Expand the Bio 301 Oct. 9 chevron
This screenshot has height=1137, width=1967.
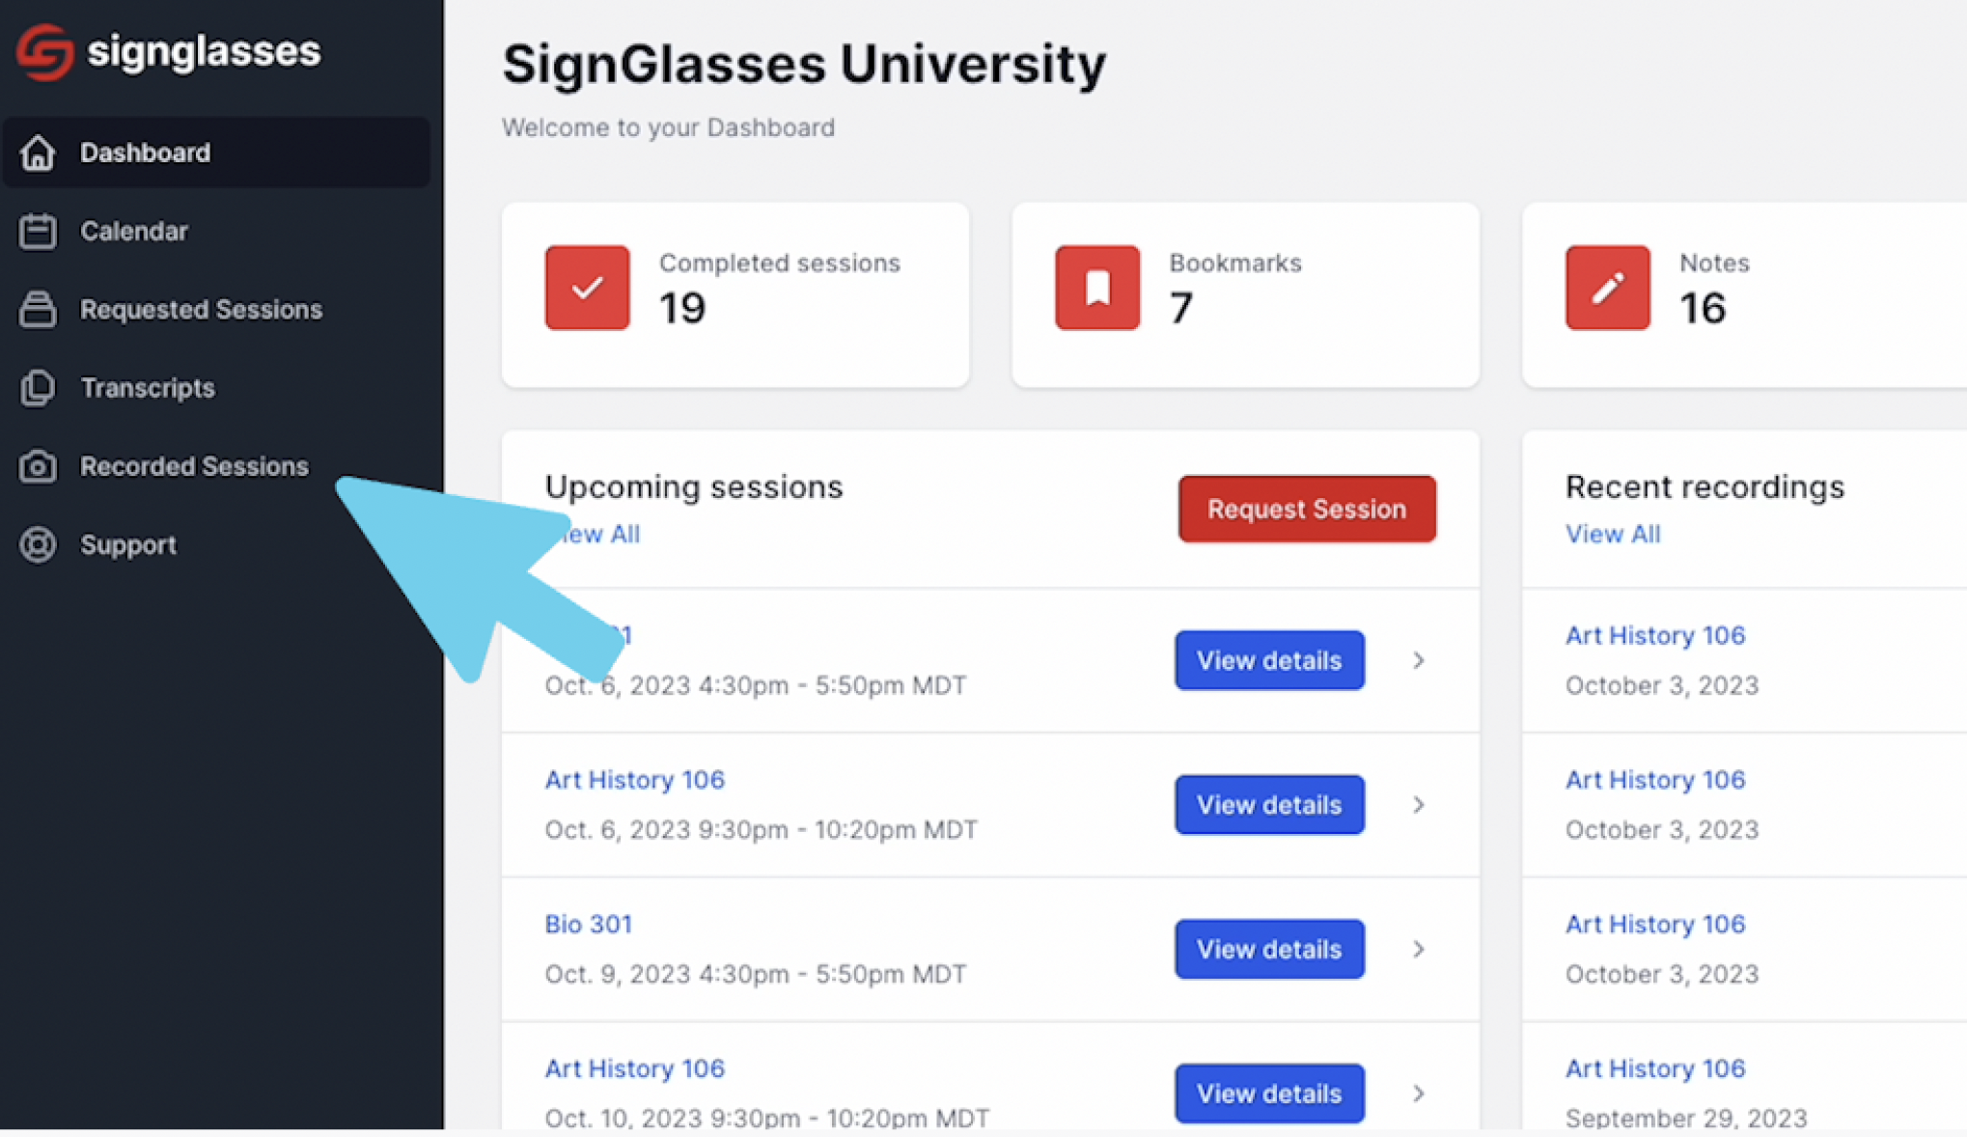pos(1418,950)
